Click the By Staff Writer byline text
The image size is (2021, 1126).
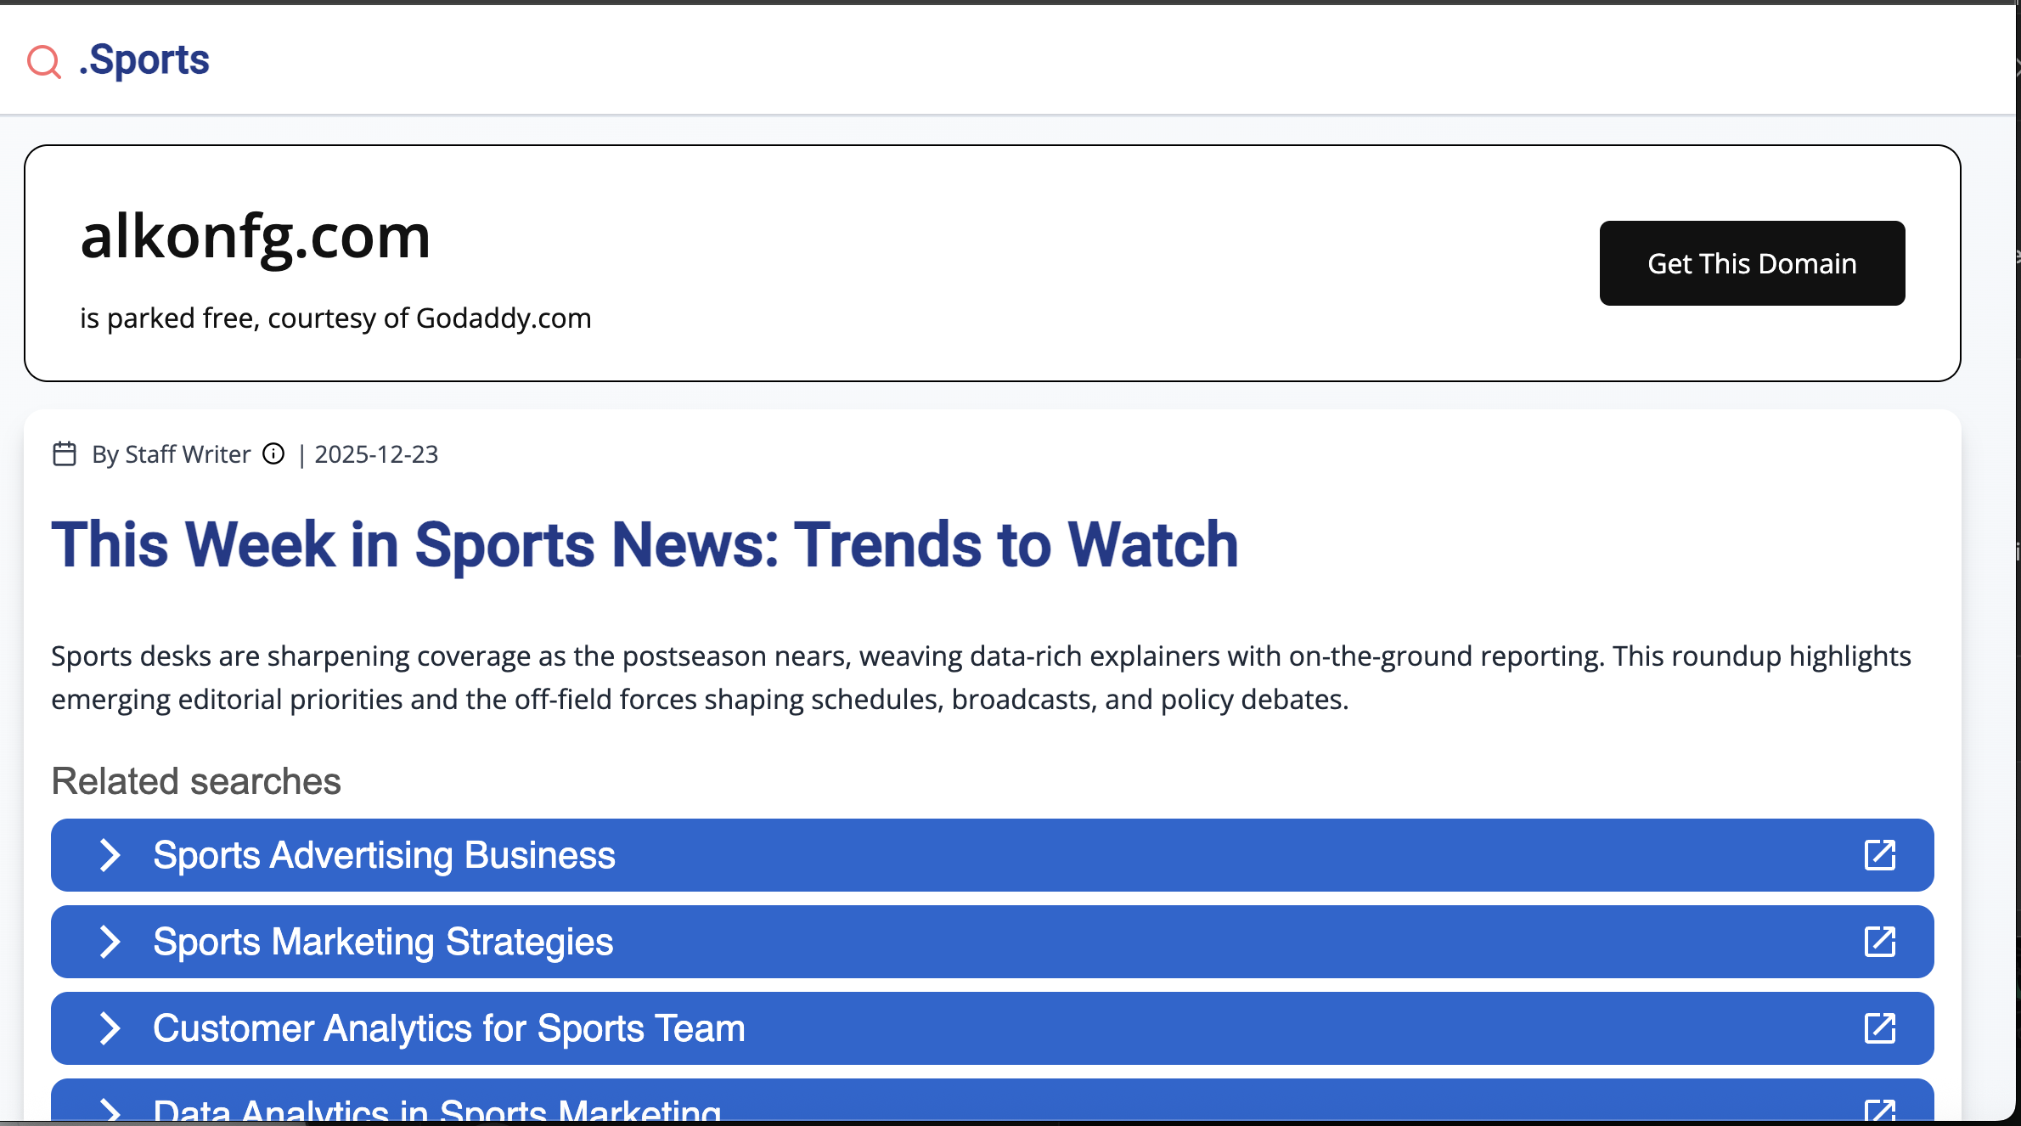pyautogui.click(x=172, y=455)
